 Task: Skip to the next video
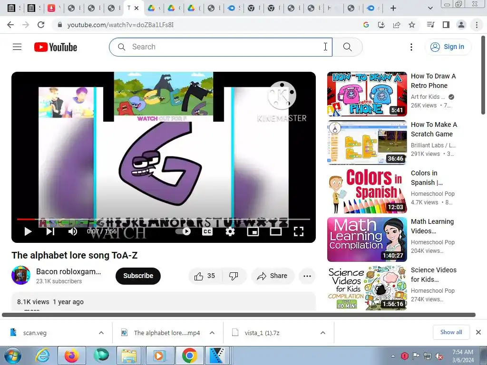[50, 231]
